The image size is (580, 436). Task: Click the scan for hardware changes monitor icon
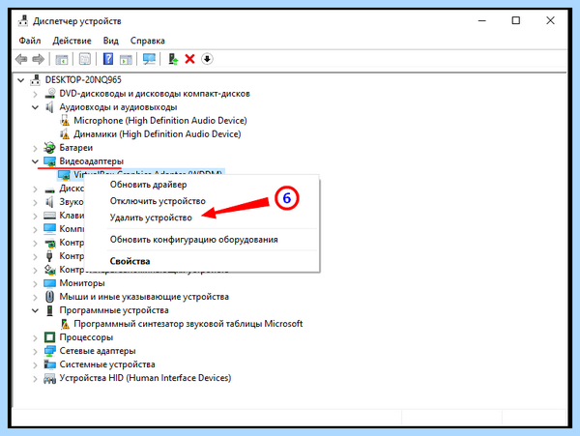150,59
